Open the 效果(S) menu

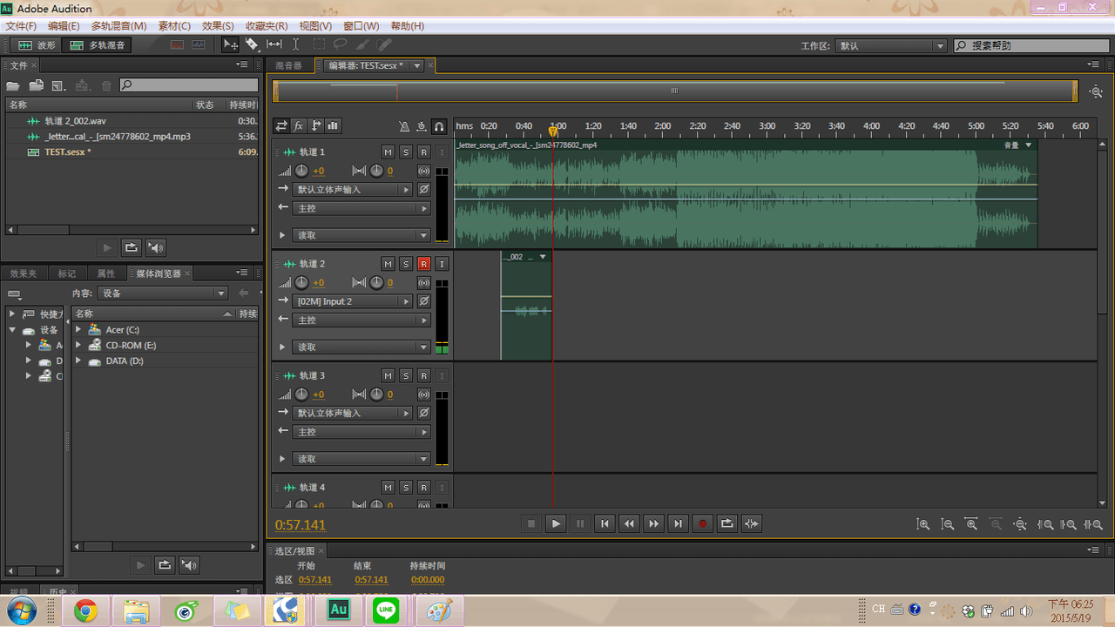218,26
